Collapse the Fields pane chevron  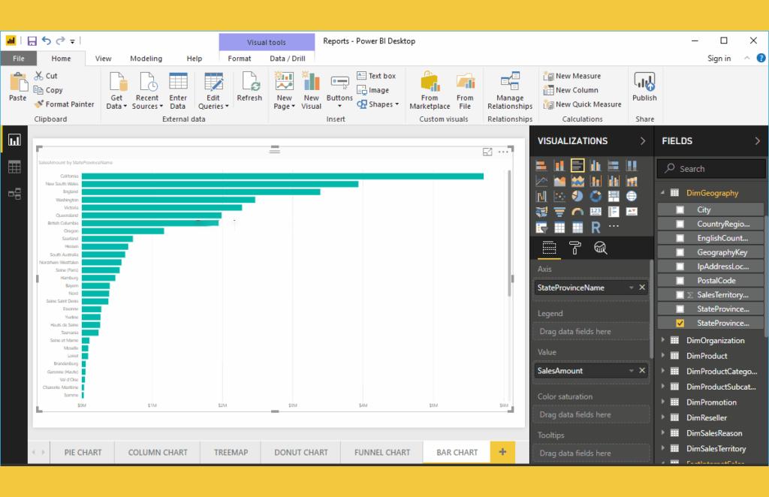pos(757,141)
